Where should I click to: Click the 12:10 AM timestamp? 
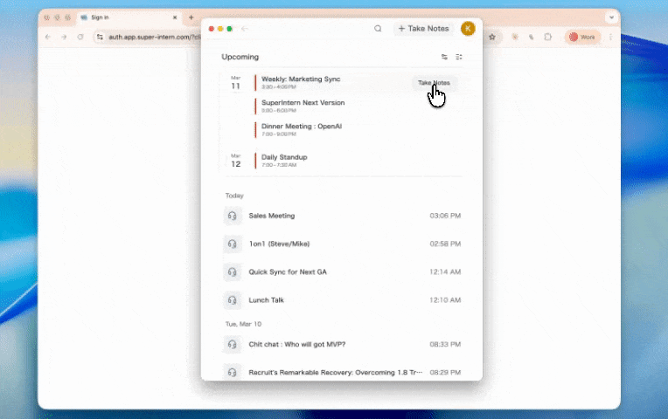point(445,300)
